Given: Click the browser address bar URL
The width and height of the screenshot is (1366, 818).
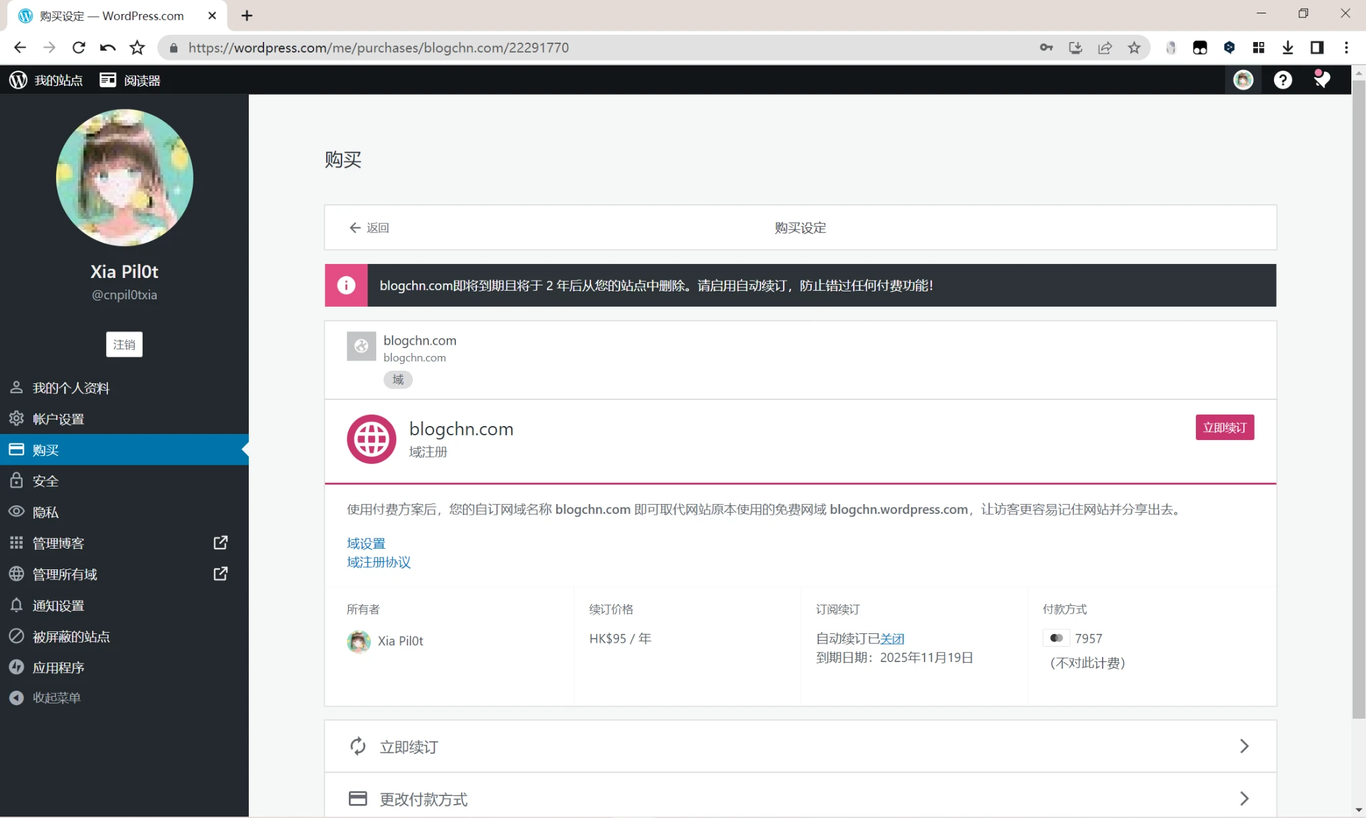Looking at the screenshot, I should (378, 47).
